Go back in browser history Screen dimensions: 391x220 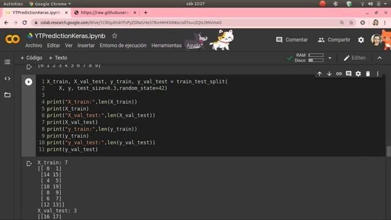6,23
